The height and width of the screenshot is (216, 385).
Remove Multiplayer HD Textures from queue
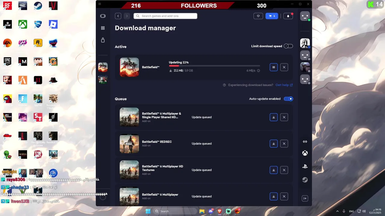(x=284, y=170)
